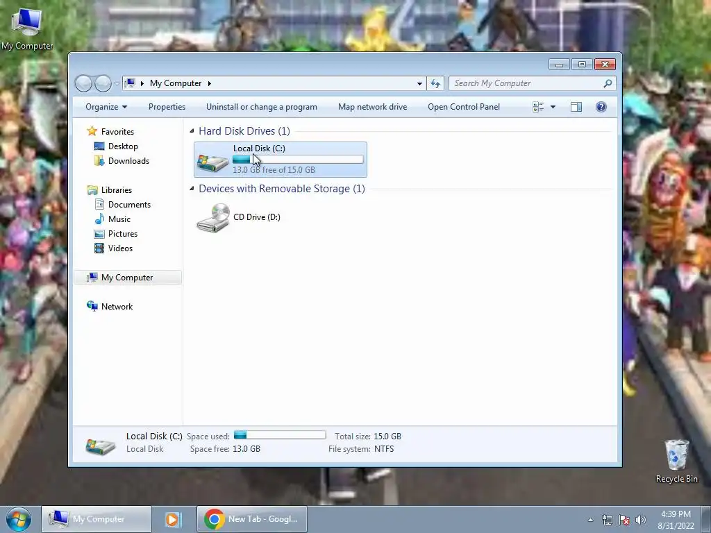Open Desktop under Favorites
The height and width of the screenshot is (533, 711).
click(x=123, y=146)
